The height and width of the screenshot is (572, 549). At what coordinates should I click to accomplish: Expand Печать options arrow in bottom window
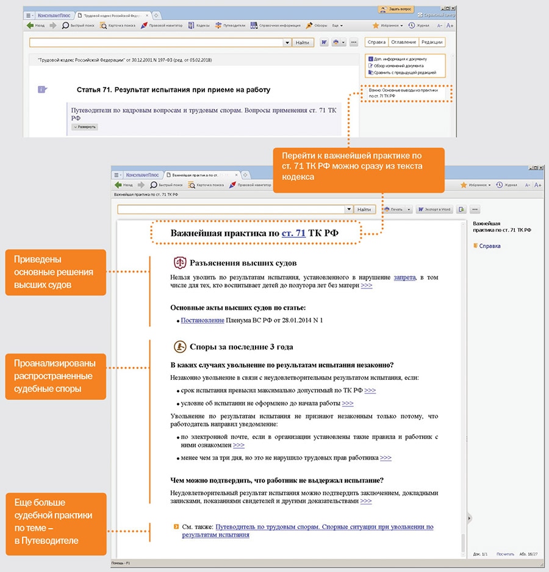tap(409, 209)
